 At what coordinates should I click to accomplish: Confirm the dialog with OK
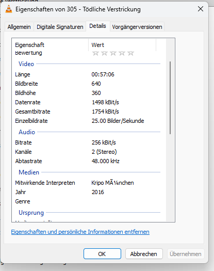[x=102, y=254]
